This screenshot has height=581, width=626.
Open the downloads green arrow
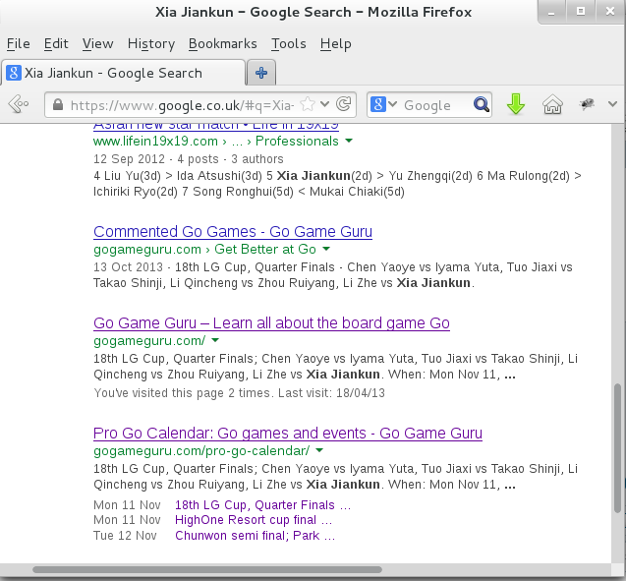(x=516, y=104)
